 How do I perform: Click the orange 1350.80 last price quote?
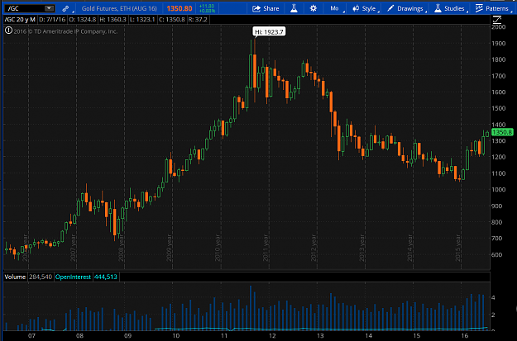(x=180, y=8)
